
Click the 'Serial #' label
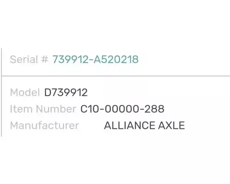tap(29, 59)
